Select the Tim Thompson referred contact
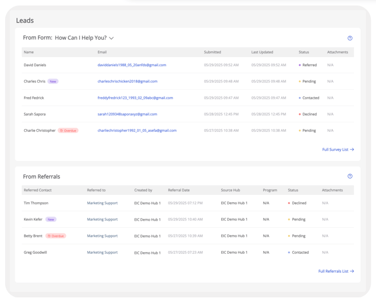The height and width of the screenshot is (302, 376). pyautogui.click(x=36, y=203)
